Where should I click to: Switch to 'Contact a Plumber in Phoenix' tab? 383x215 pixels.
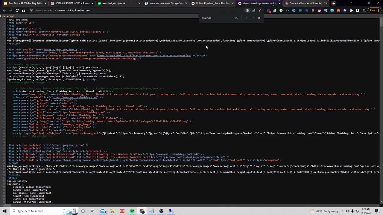[305, 3]
